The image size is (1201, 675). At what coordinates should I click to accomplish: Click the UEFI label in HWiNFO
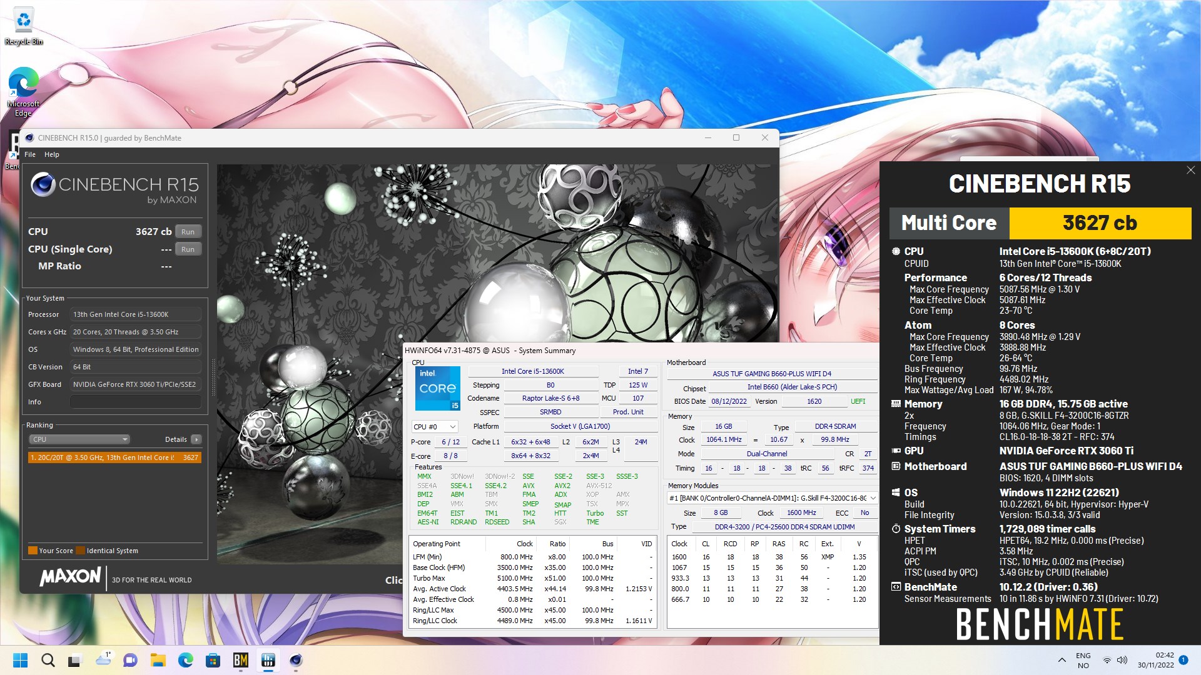pos(858,401)
